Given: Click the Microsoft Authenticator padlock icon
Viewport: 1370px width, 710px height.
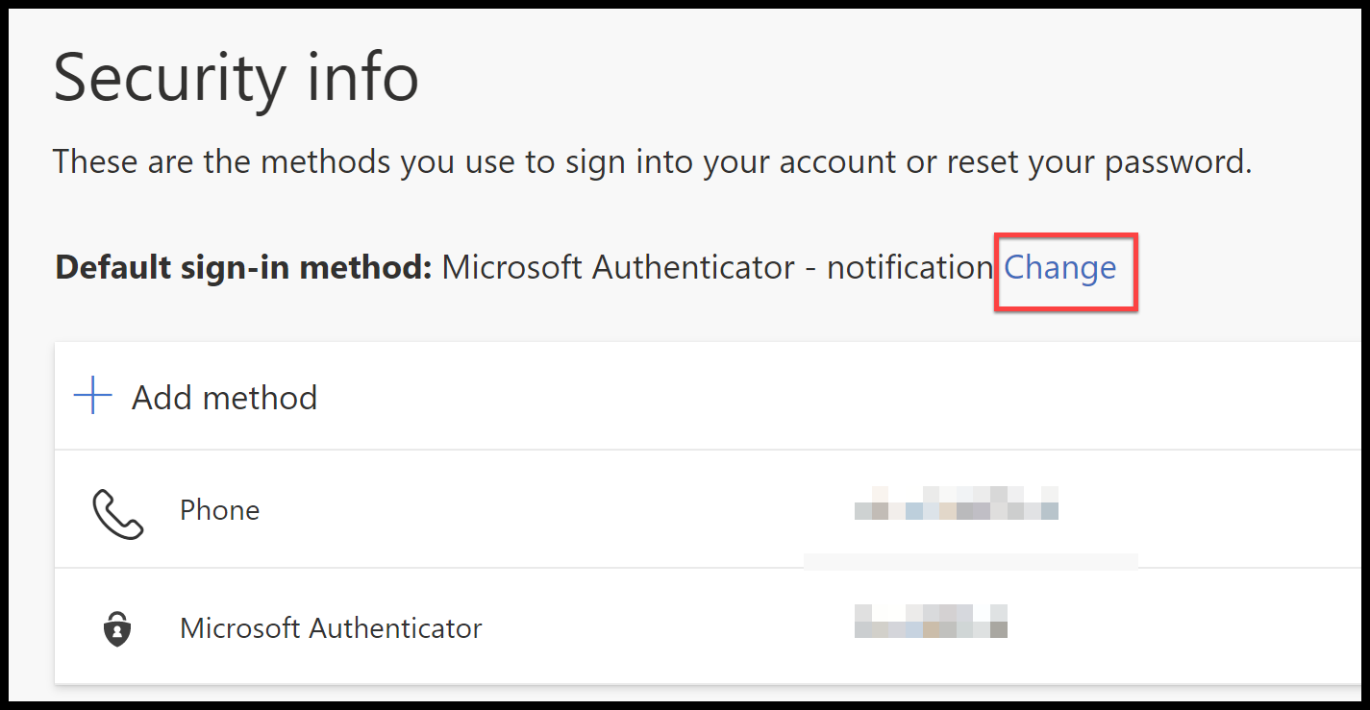Looking at the screenshot, I should click(116, 629).
